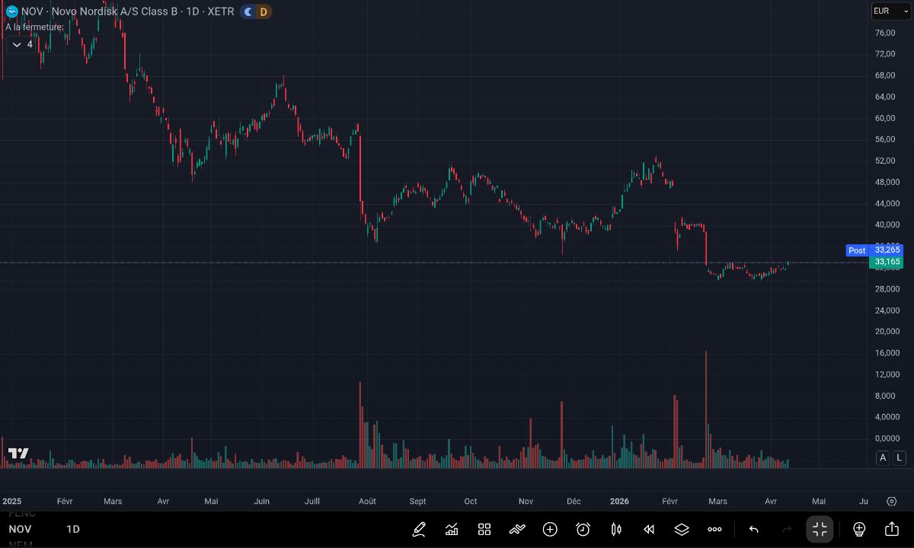Viewport: 914px width, 548px height.
Task: Toggle the logarithmic scale L button
Action: click(x=900, y=457)
